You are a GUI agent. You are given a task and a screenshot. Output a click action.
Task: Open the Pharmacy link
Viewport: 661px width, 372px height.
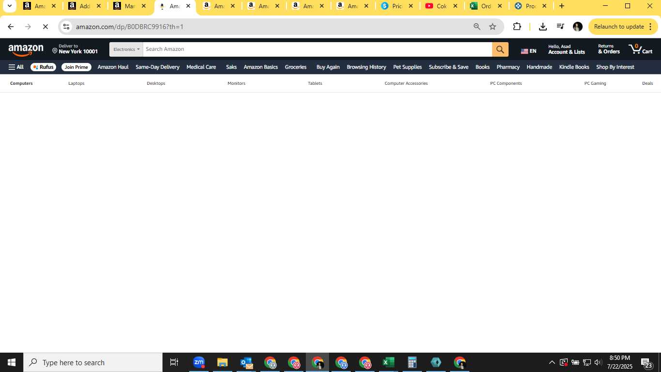point(508,67)
